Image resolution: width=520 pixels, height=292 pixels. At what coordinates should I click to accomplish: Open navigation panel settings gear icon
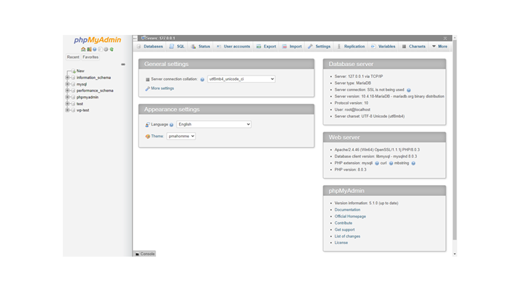pos(106,49)
